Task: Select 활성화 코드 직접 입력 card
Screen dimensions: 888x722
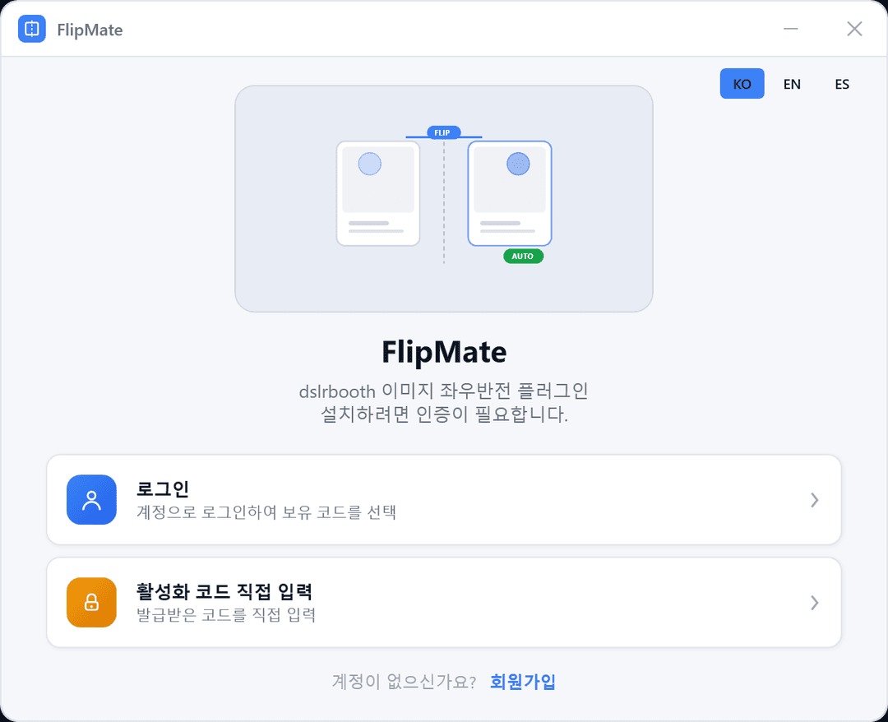Action: pos(444,602)
